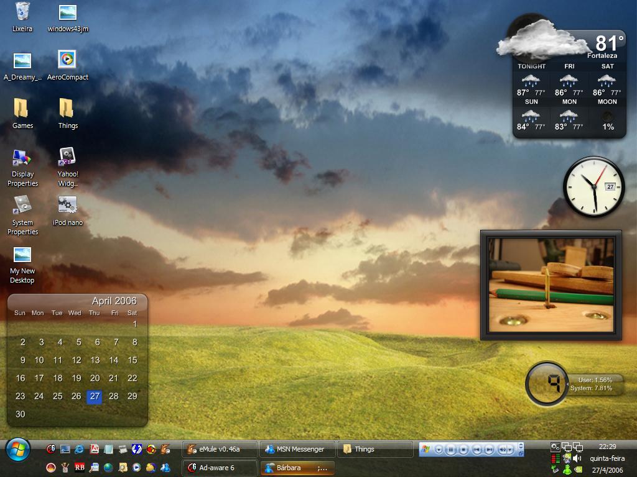Switch to the Ad-aware 6 taskbar button
The image size is (637, 477).
220,468
